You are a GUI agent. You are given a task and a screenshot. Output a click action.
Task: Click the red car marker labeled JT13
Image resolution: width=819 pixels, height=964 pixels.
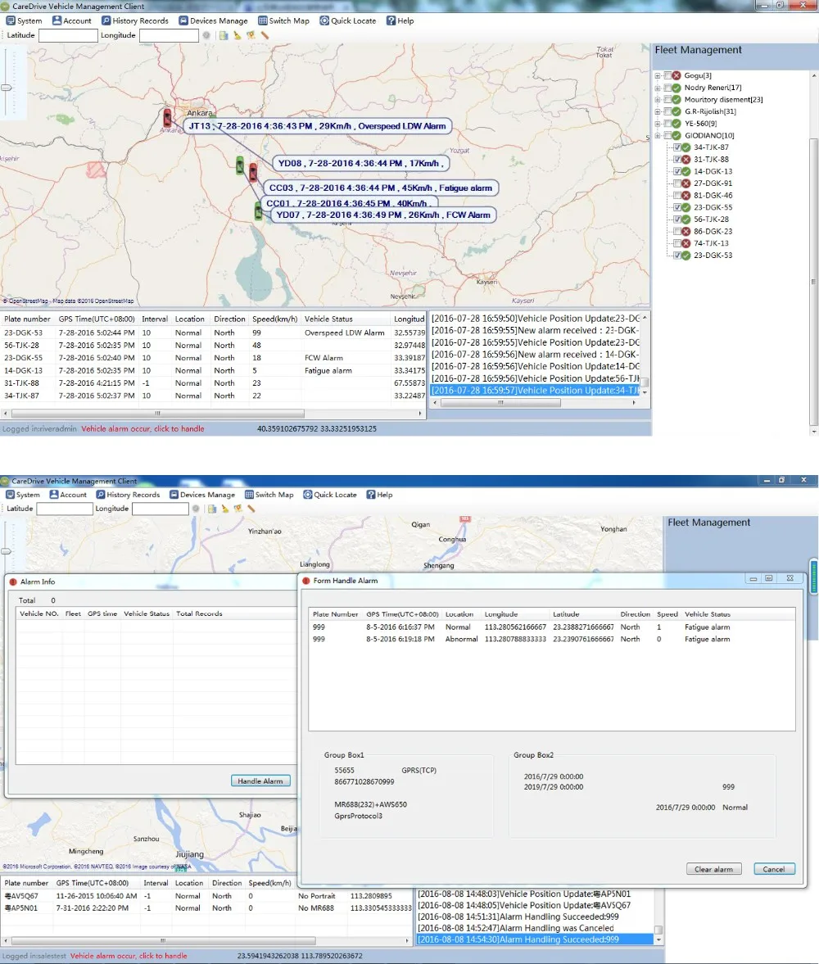[x=167, y=117]
